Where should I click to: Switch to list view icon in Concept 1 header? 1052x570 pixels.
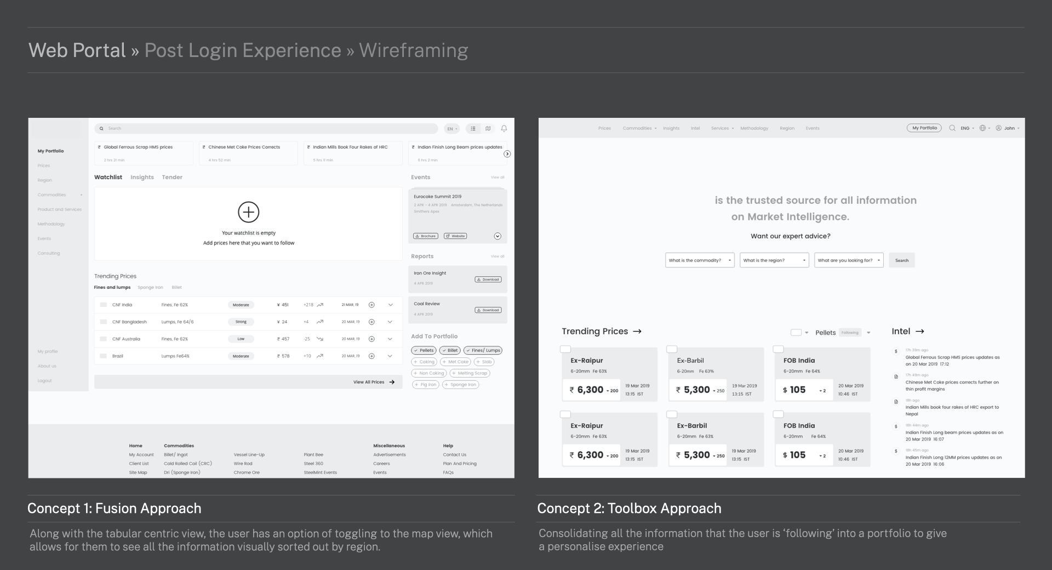(473, 129)
